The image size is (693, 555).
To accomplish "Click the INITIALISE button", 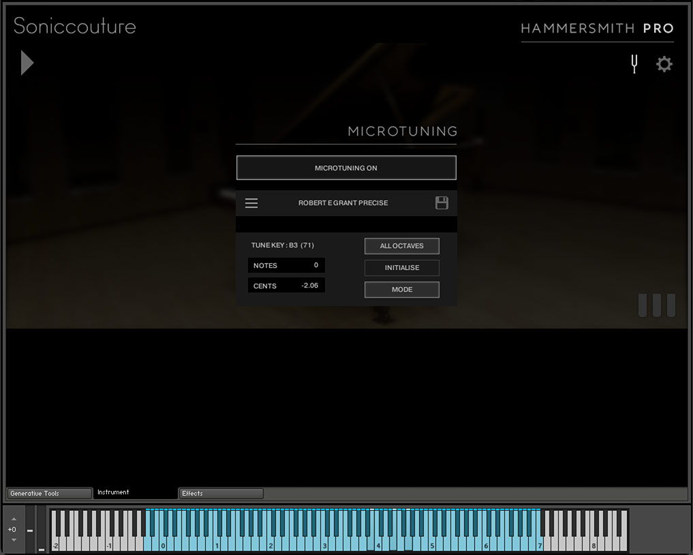I will (402, 267).
